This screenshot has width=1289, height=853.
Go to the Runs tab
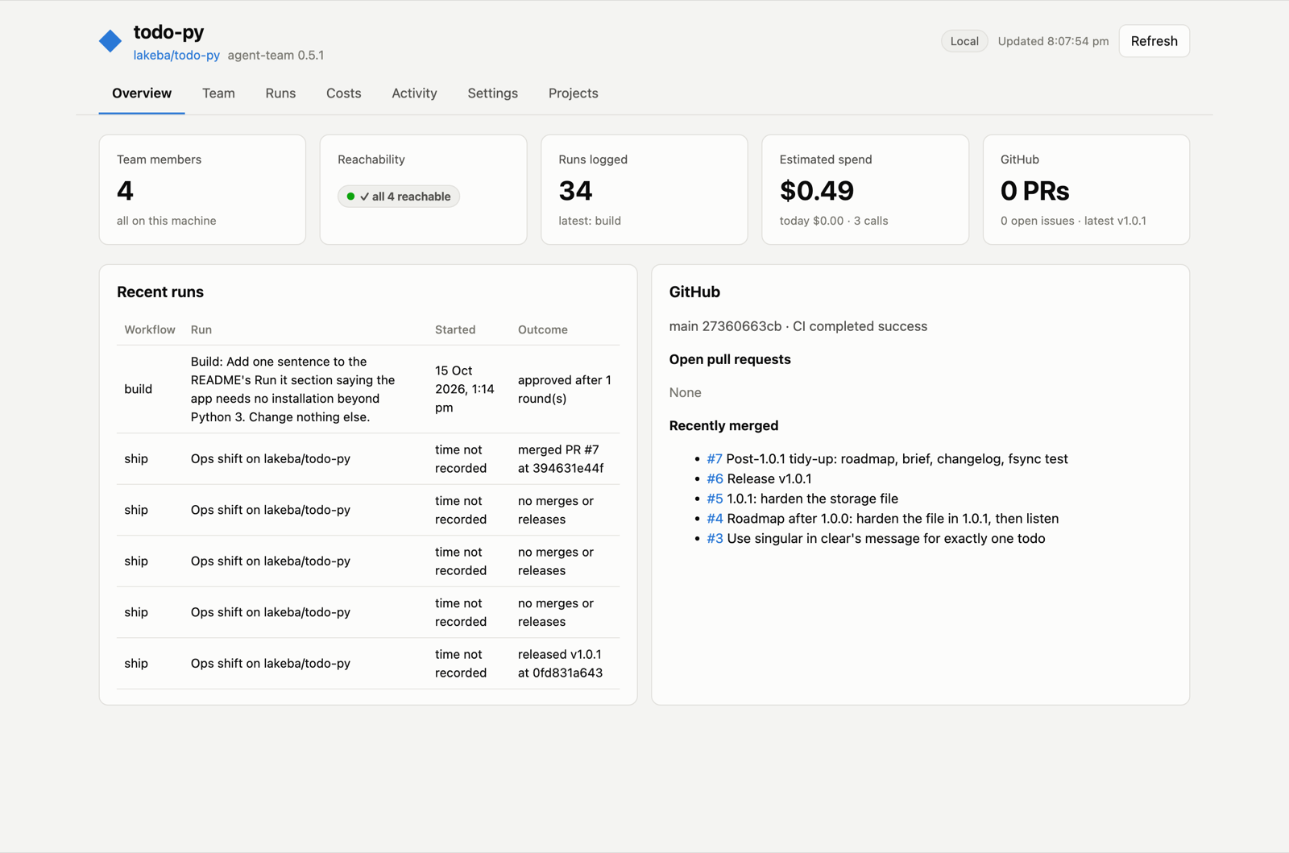pos(280,93)
